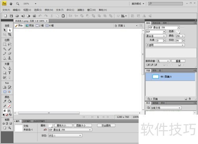Select the Hotspot tool
Image resolution: width=198 pixels, height=144 pixels.
click(x=5, y=87)
